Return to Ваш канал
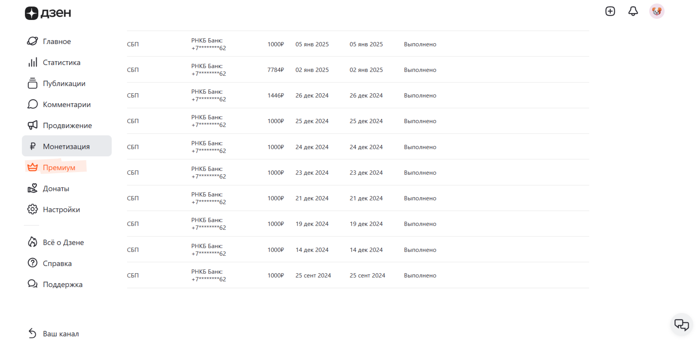The image size is (700, 342). (x=60, y=334)
